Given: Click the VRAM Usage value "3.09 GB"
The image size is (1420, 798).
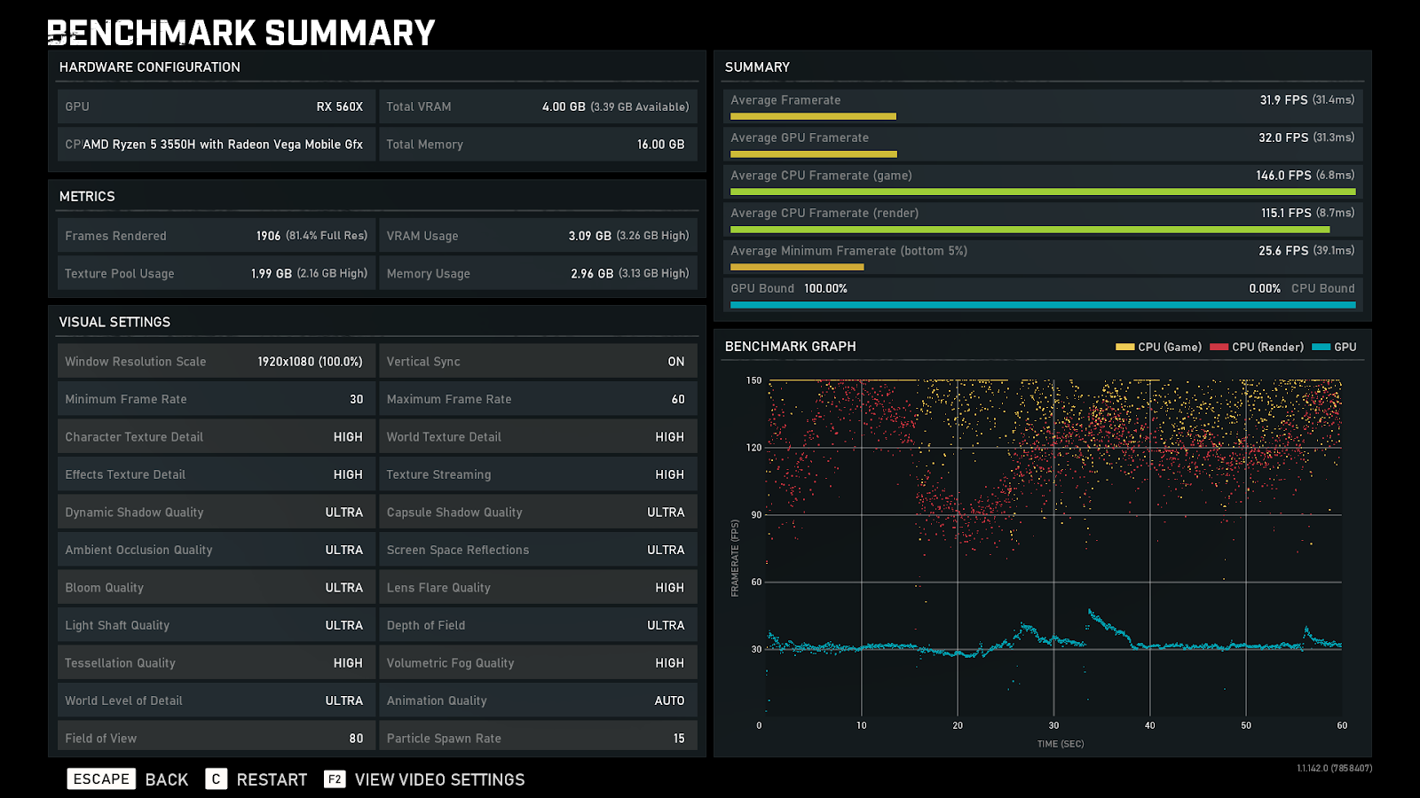Looking at the screenshot, I should (x=590, y=236).
